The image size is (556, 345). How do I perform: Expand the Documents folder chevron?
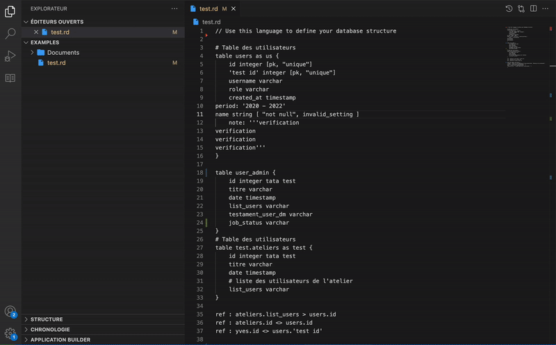point(32,53)
